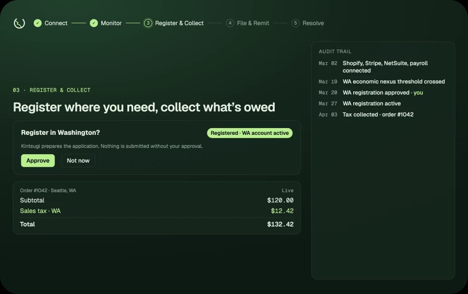Viewport: 468px width, 294px height.
Task: Click the step 5 circle icon
Action: 295,23
